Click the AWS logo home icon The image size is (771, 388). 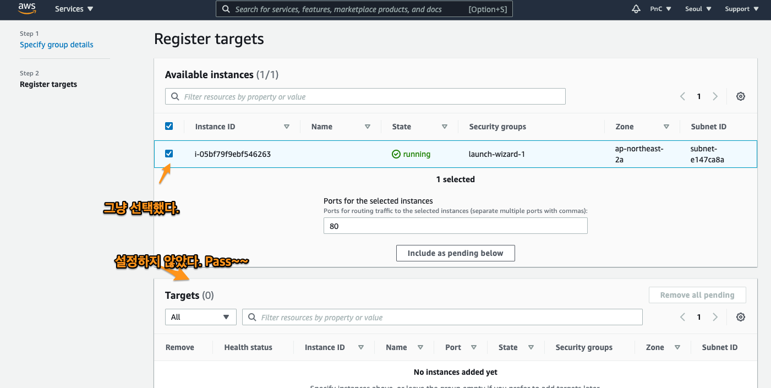pyautogui.click(x=26, y=9)
